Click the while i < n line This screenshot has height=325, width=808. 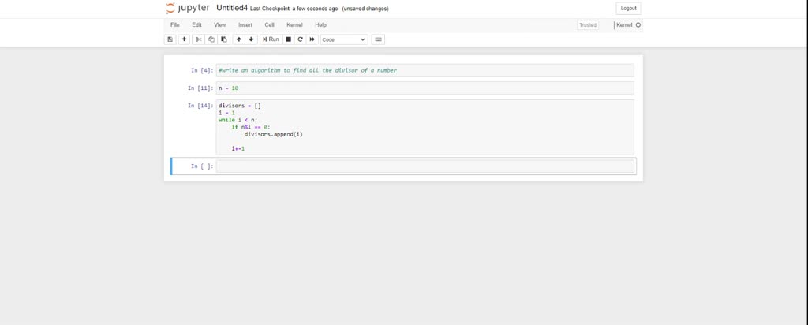pyautogui.click(x=238, y=120)
